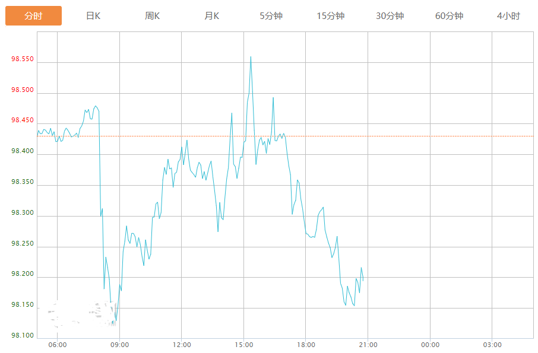Image resolution: width=538 pixels, height=353 pixels.
Task: Open the 30分钟 interval tab
Action: click(390, 16)
